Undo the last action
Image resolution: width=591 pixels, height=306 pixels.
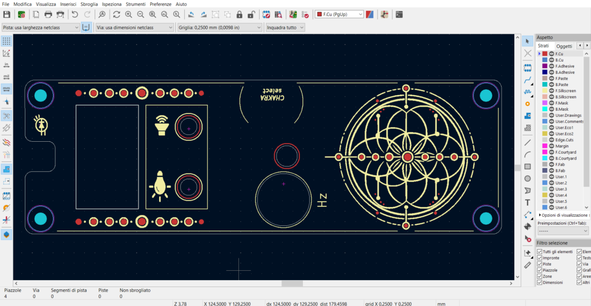point(74,14)
